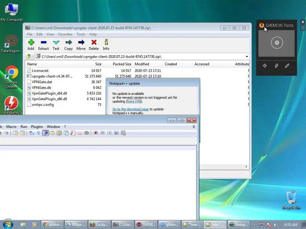Open Notepad++ Window menu
This screenshot has height=229, width=306.
click(53, 127)
